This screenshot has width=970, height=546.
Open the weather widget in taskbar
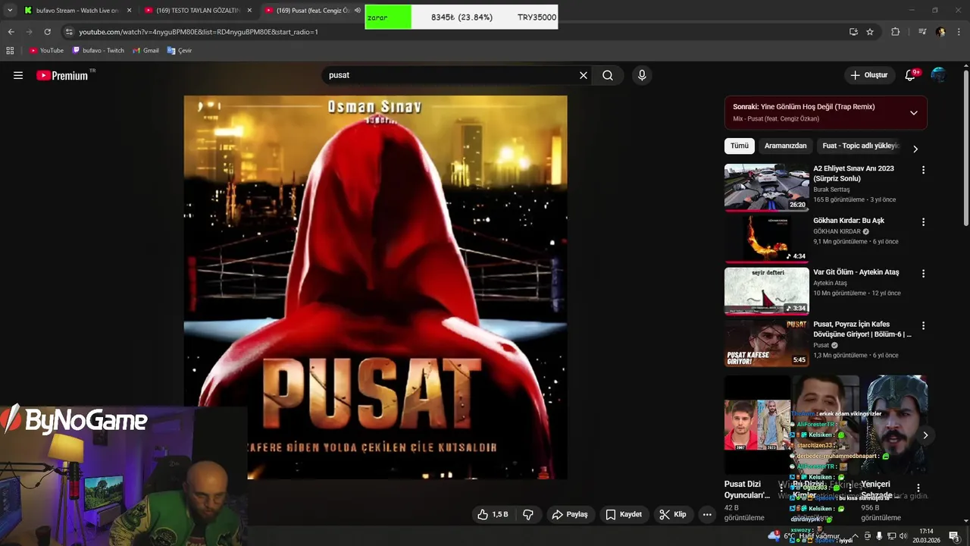point(804,536)
